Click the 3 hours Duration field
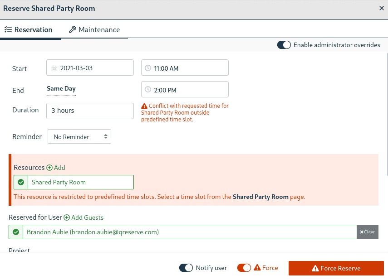The height and width of the screenshot is (280, 388). point(90,111)
